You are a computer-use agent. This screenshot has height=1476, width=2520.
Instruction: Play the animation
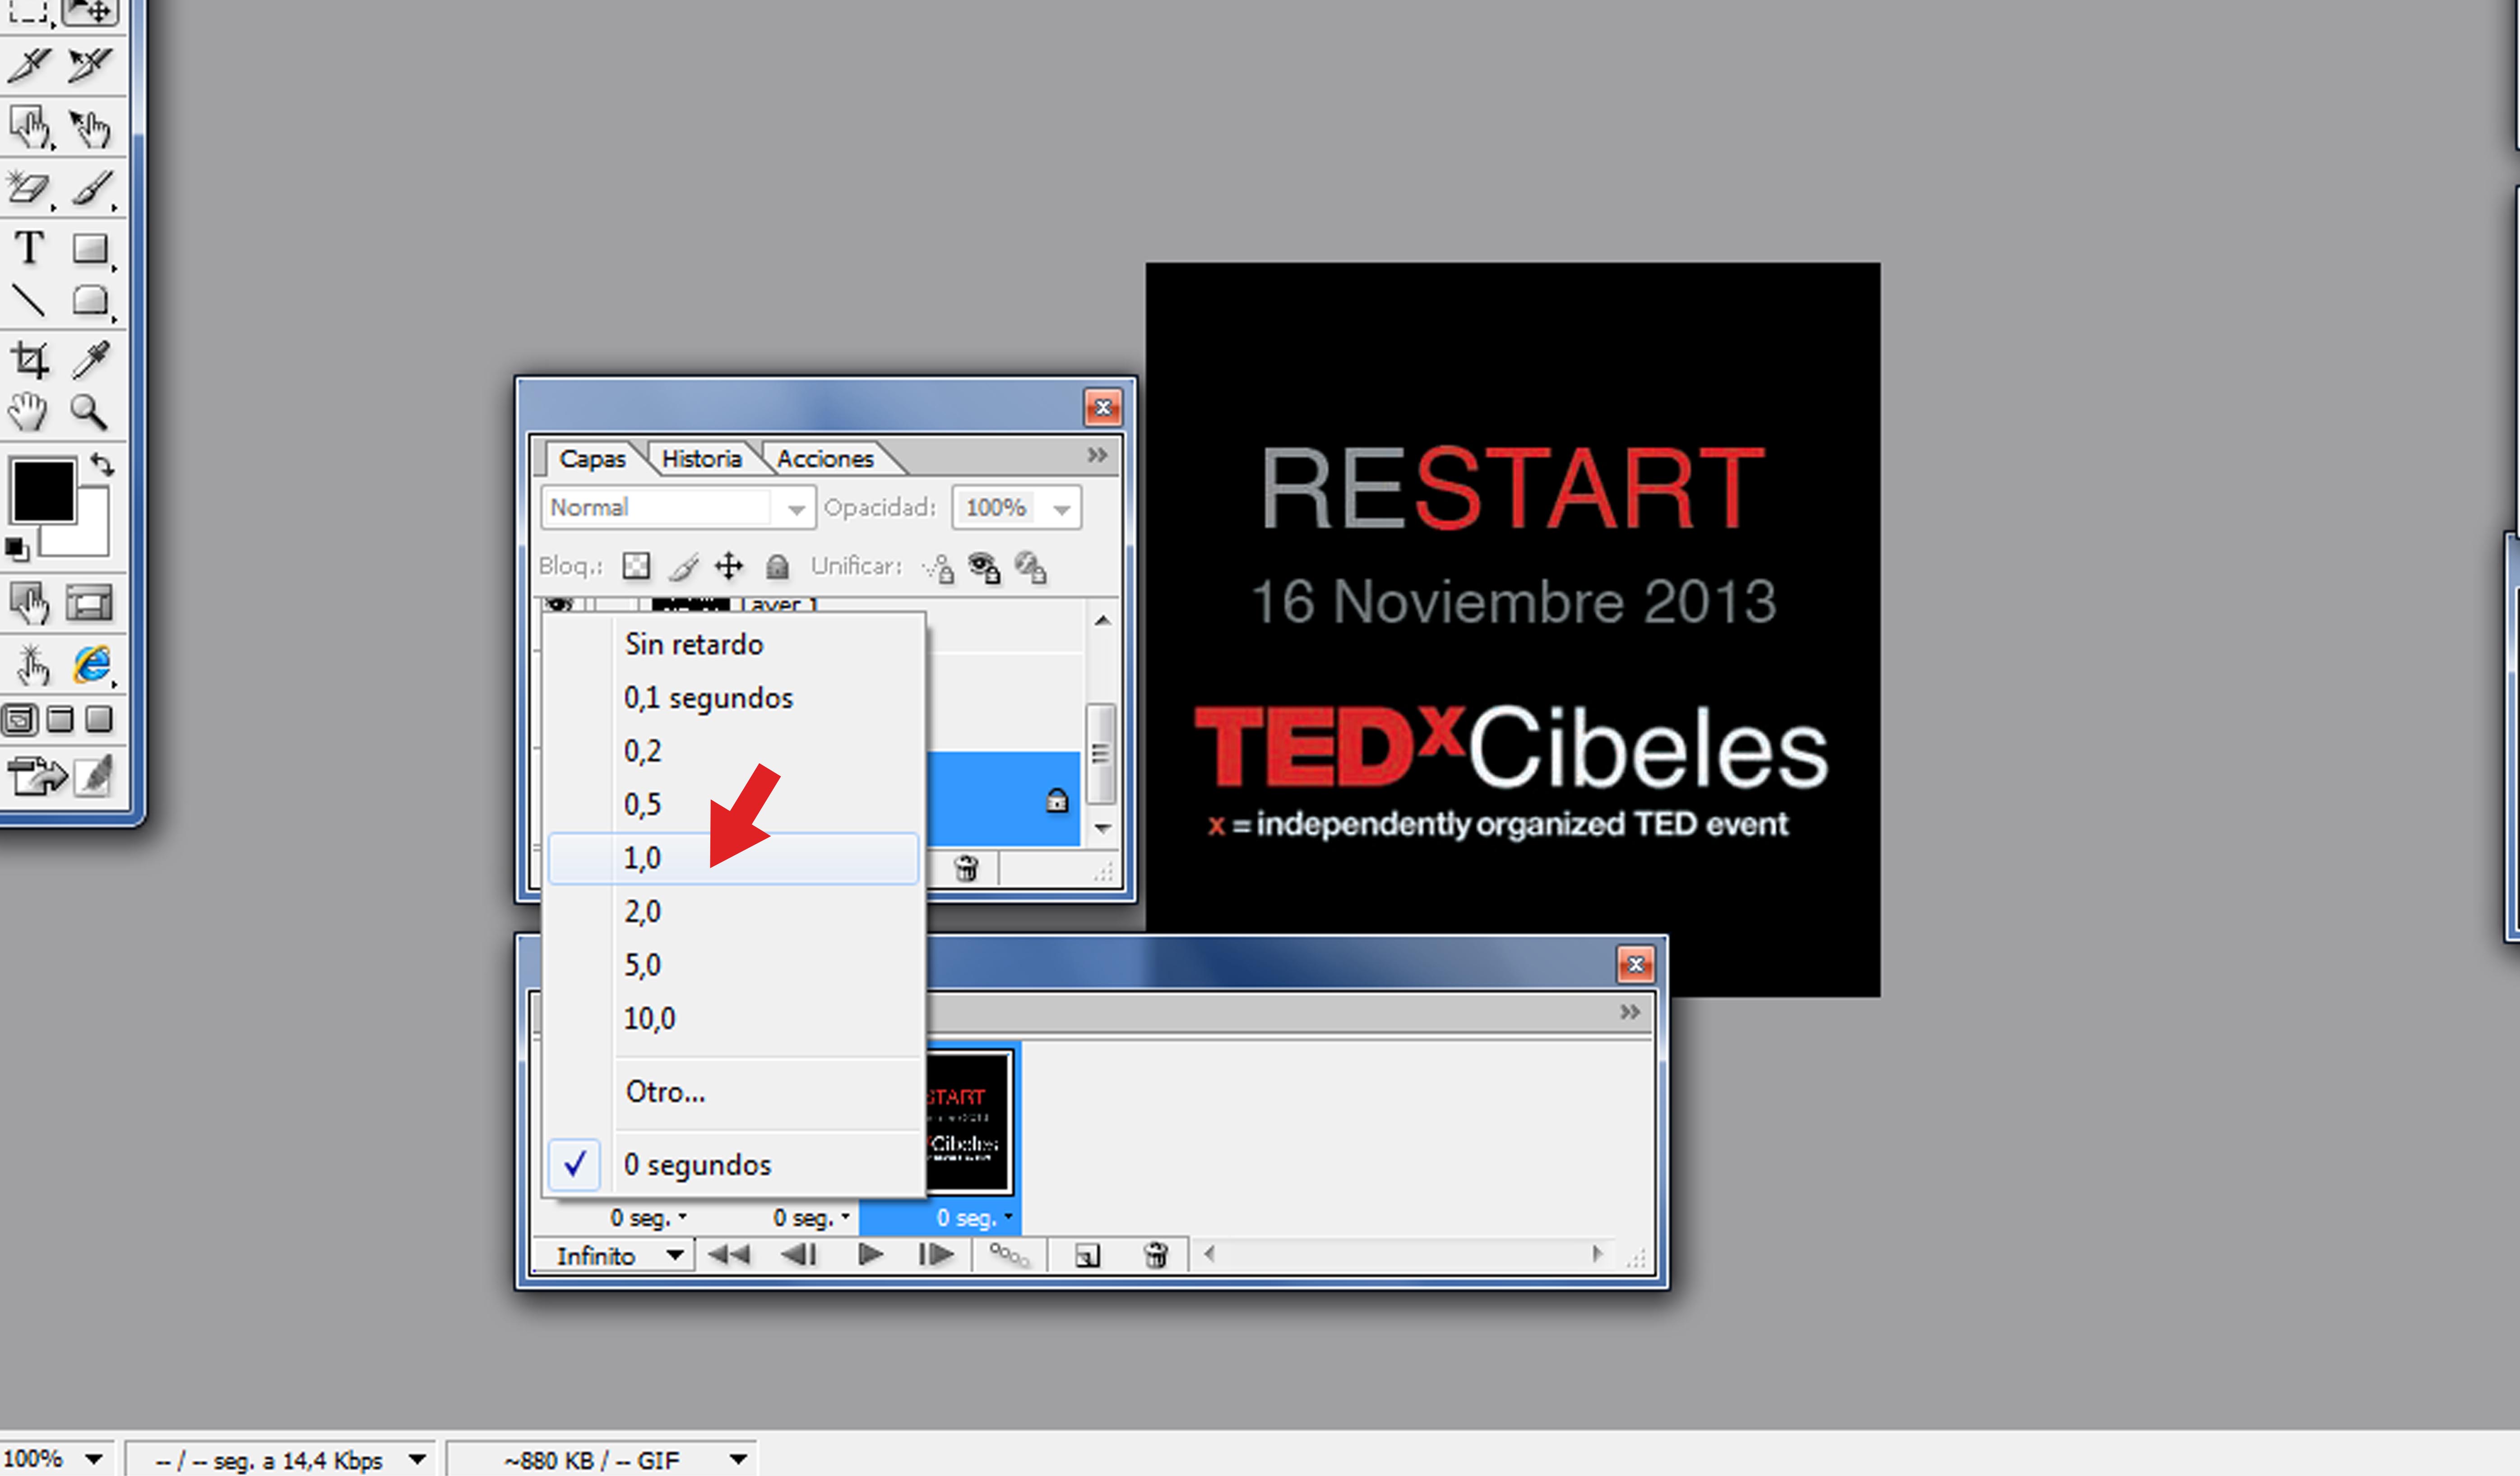click(870, 1254)
